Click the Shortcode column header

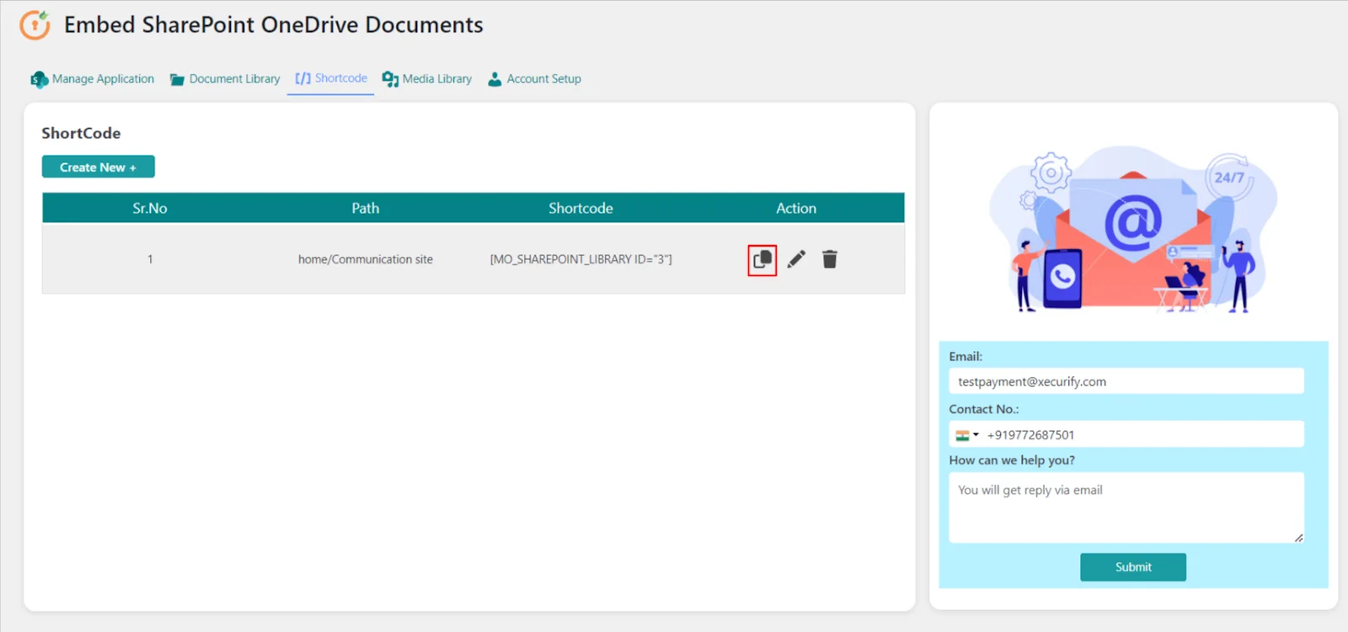coord(580,208)
